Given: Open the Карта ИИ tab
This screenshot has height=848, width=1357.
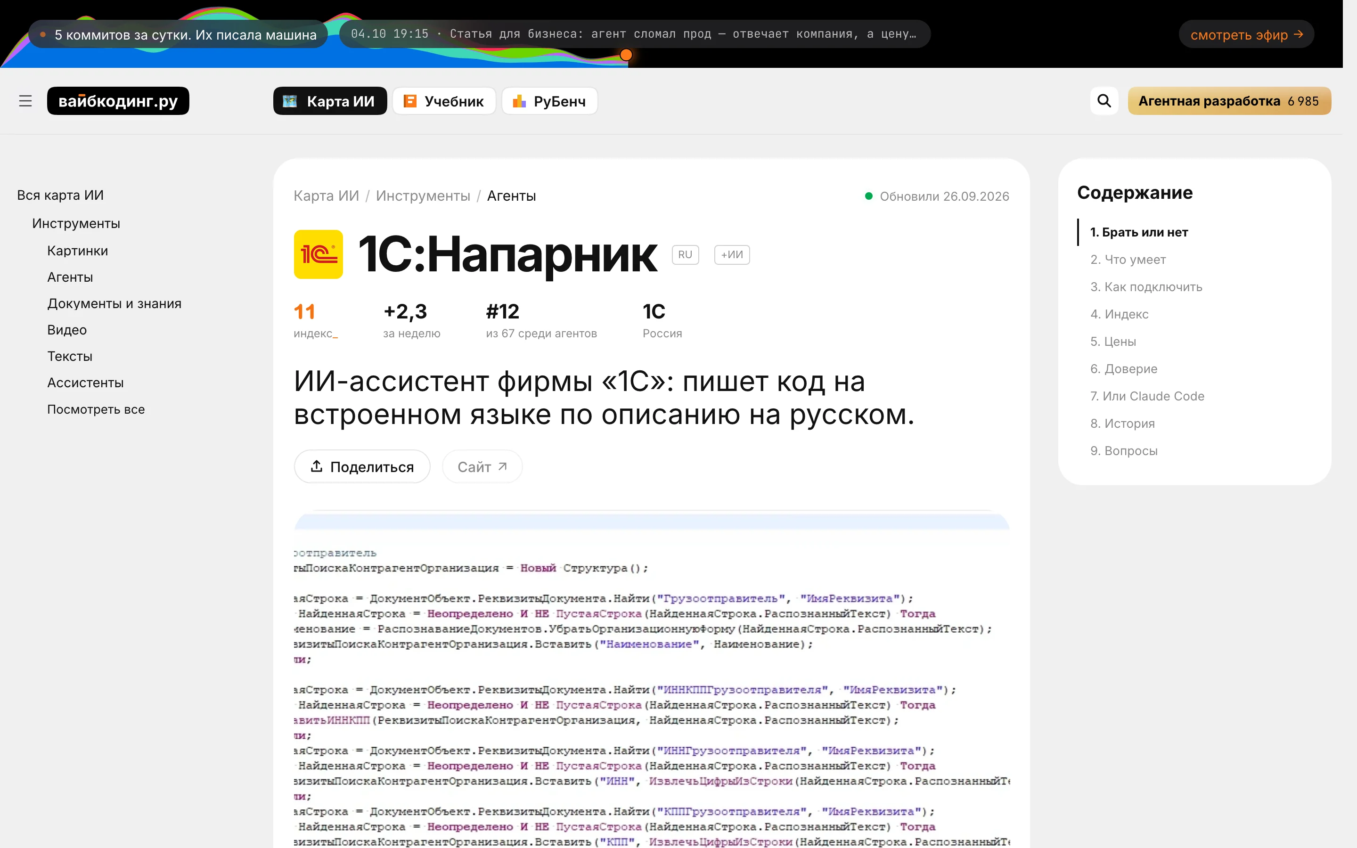Looking at the screenshot, I should (330, 101).
